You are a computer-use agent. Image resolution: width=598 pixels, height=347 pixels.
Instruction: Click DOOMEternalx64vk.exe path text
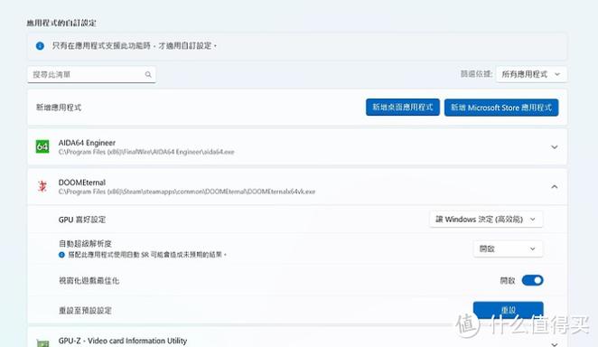187,192
